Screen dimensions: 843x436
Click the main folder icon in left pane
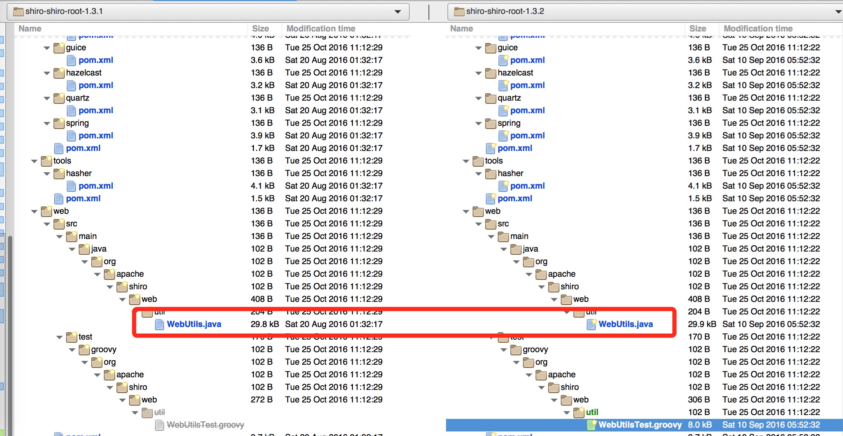click(x=71, y=237)
